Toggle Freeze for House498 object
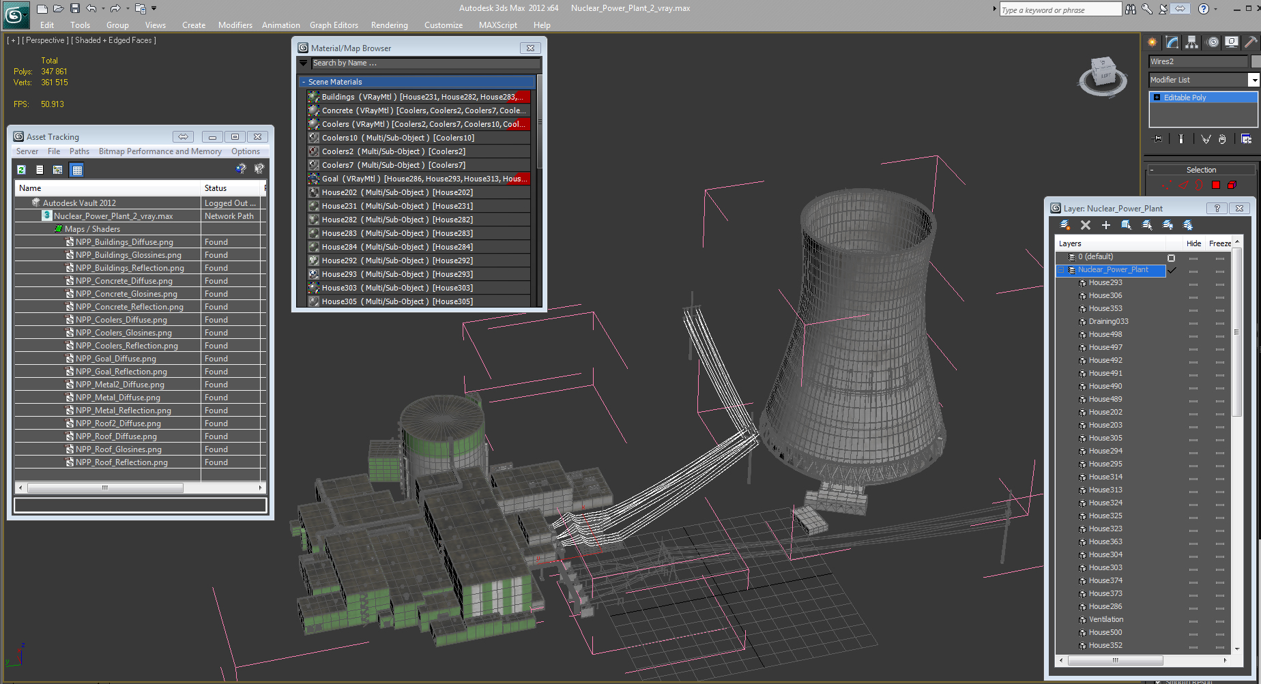Viewport: 1261px width, 684px height. 1220,336
